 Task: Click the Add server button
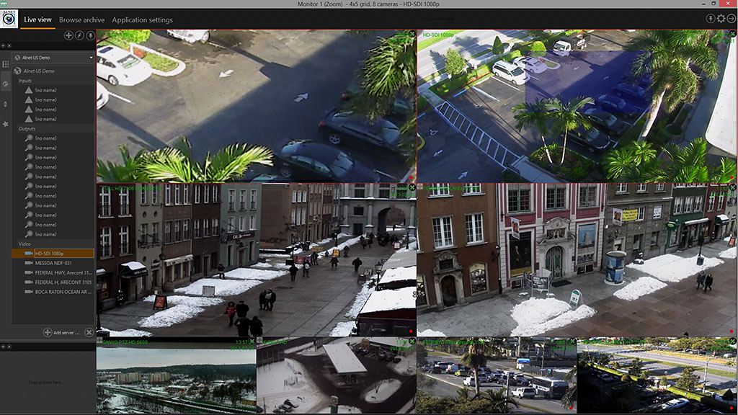click(x=62, y=333)
